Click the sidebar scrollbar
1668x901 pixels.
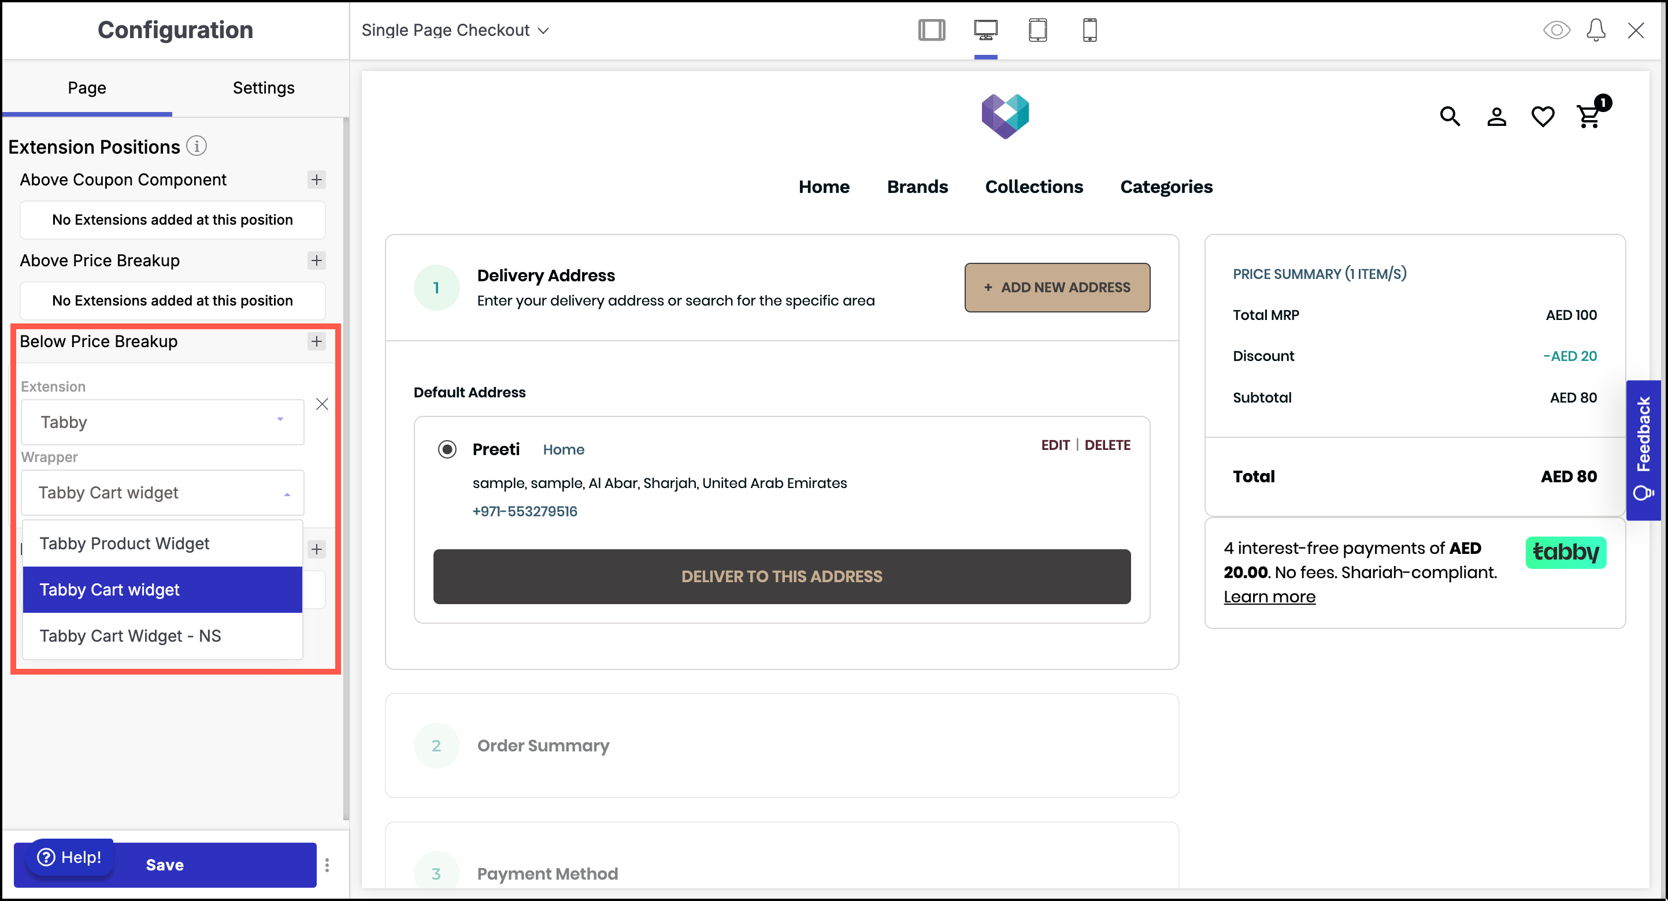point(346,469)
